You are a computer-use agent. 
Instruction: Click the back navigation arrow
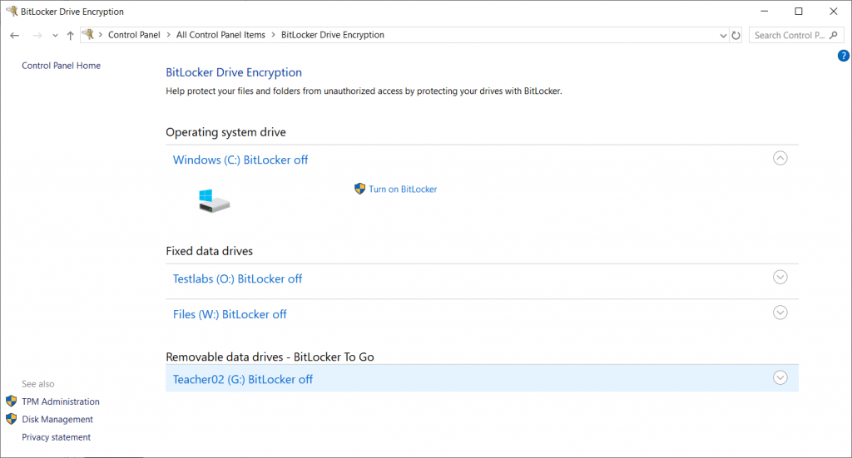tap(15, 35)
